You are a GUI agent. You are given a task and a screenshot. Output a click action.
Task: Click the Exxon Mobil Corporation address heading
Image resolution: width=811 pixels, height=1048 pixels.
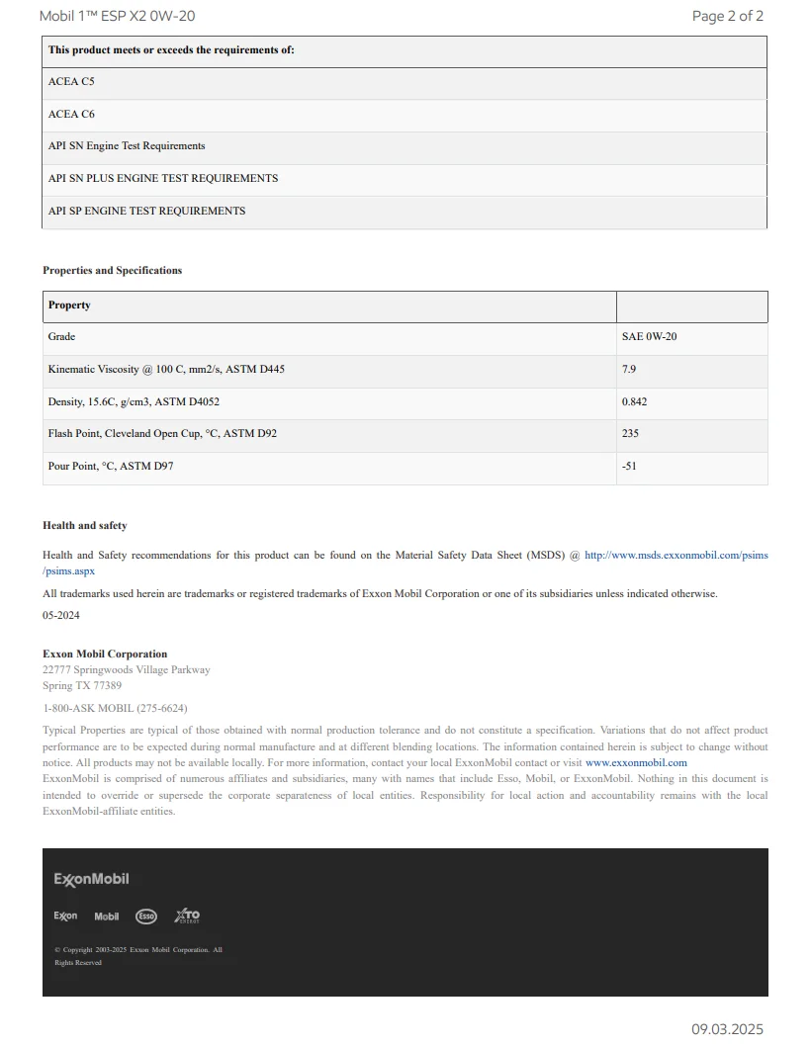pos(105,654)
